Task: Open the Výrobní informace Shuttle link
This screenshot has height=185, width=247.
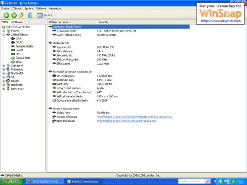Action: coord(134,117)
